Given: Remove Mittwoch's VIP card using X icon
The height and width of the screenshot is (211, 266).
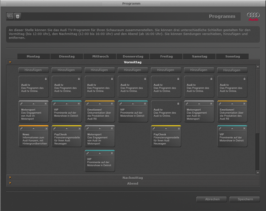Looking at the screenshot, I should [x=112, y=153].
